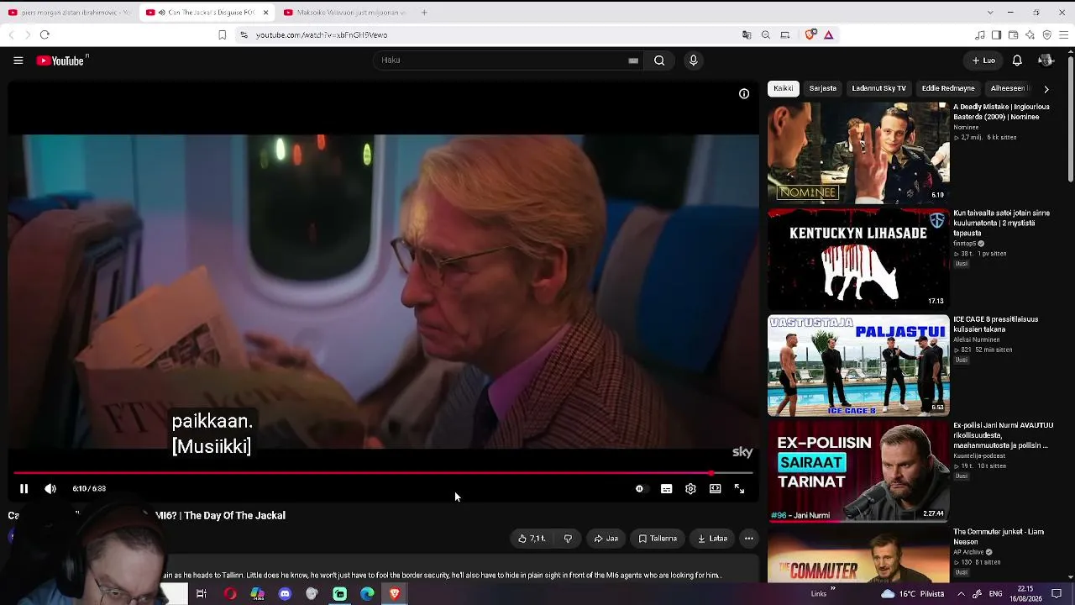Viewport: 1075px width, 605px height.
Task: Select the Ladannut Sky TV chip
Action: (878, 88)
